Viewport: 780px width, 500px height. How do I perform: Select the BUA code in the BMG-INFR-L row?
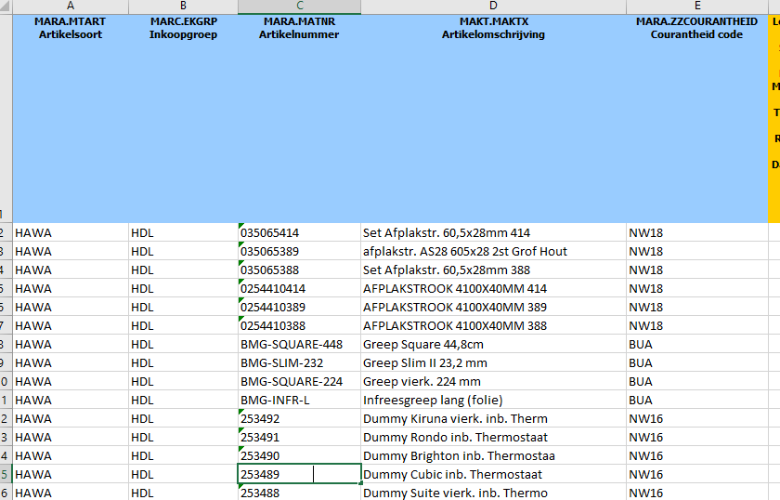point(696,400)
